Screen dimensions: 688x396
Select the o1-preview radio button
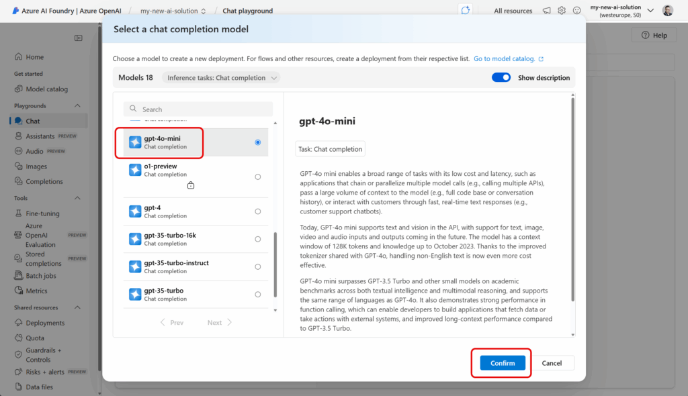coord(257,177)
